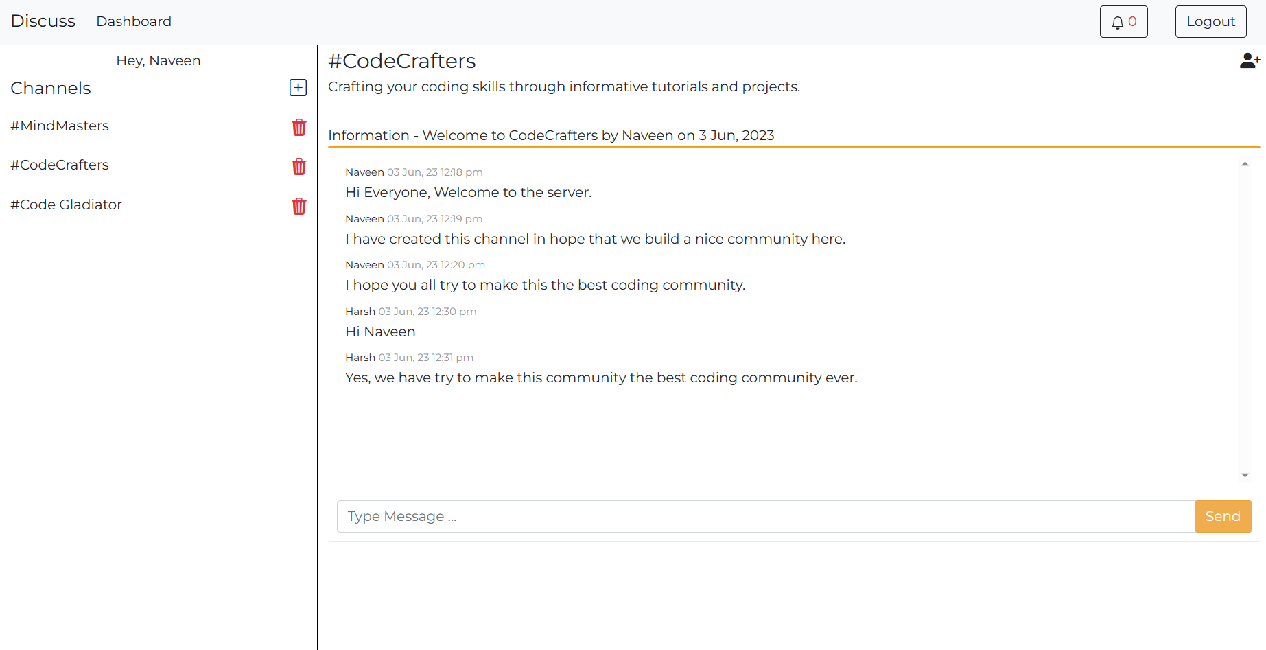Viewport: 1266px width, 650px height.
Task: Focus the Type Message input field
Action: point(766,516)
